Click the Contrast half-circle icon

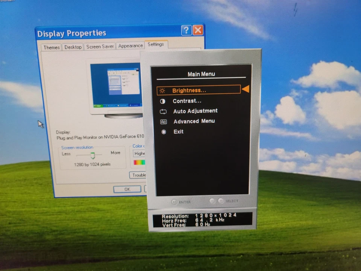tap(163, 101)
